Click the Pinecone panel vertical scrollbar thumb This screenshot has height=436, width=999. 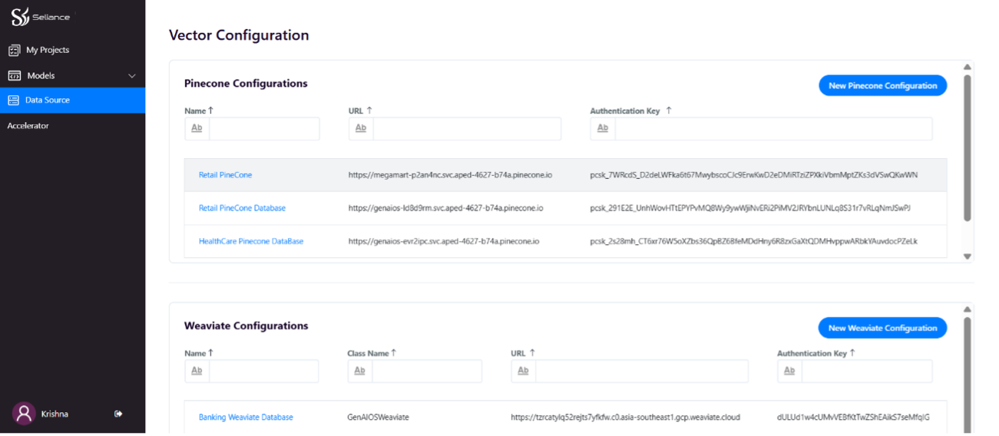point(968,147)
